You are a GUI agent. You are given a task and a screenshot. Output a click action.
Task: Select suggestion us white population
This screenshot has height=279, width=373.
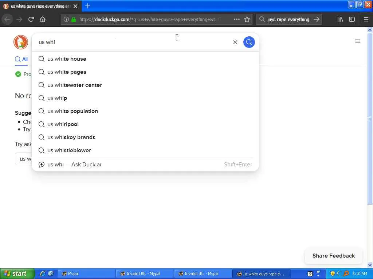coord(145,111)
